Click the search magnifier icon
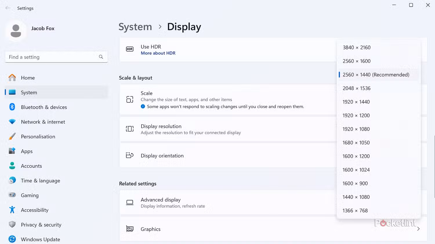435x244 pixels. click(101, 57)
